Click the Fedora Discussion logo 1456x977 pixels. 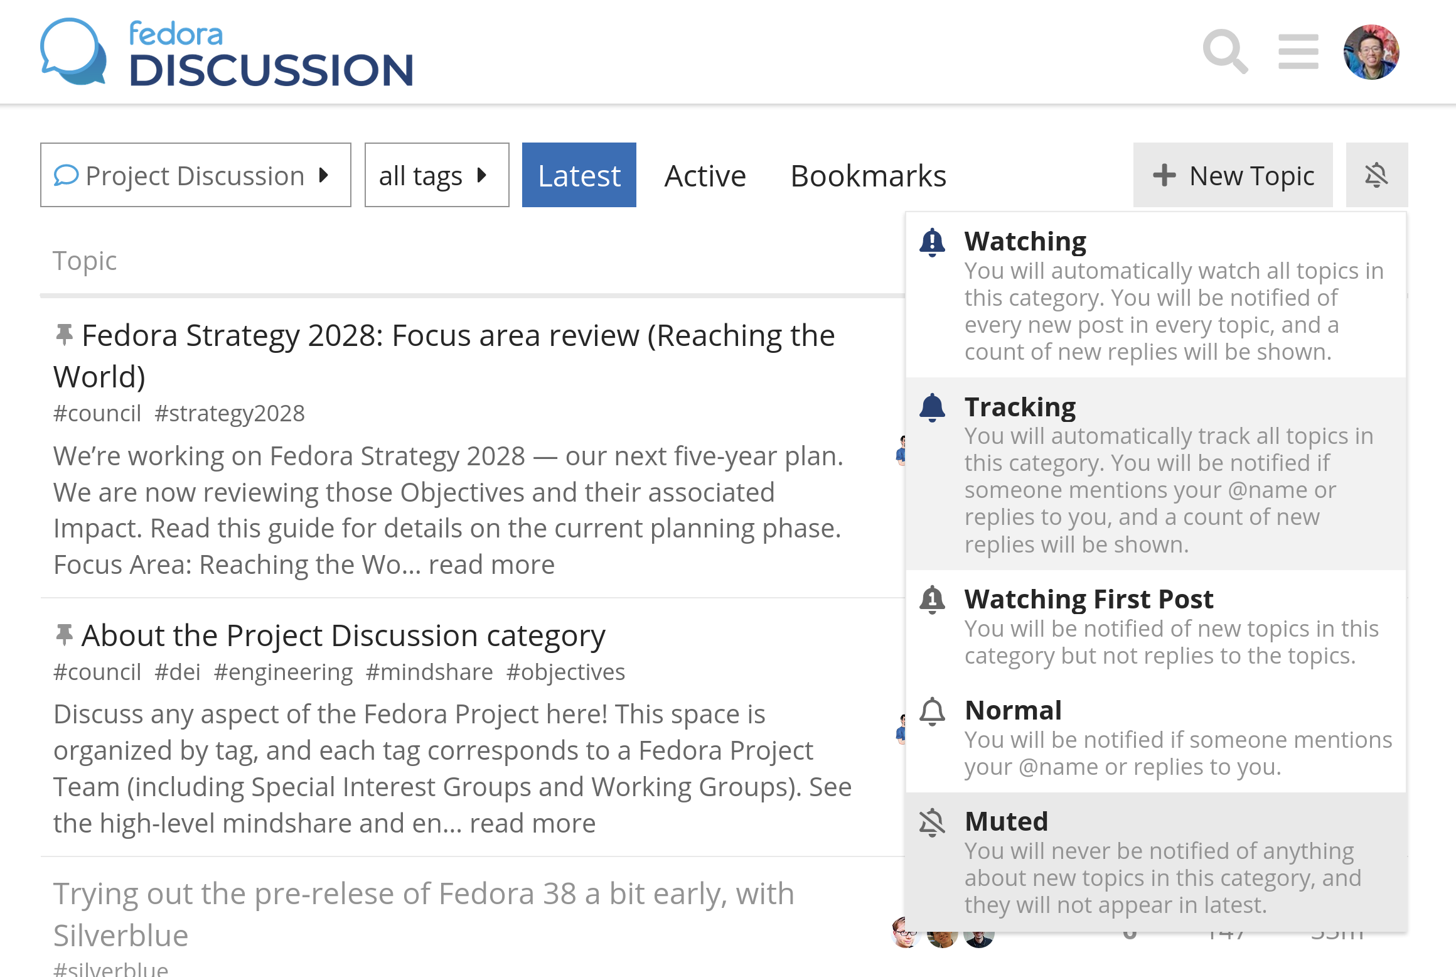[227, 52]
